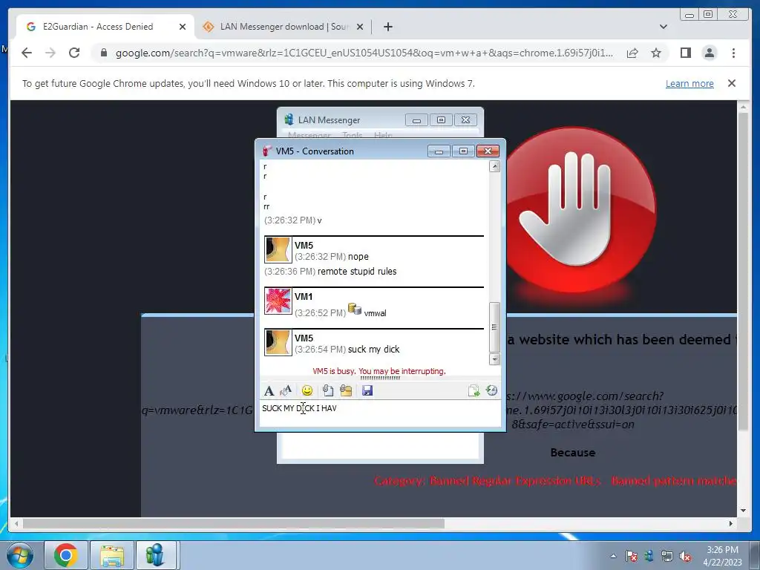The width and height of the screenshot is (760, 570).
Task: Open a new Chrome tab
Action: point(387,27)
